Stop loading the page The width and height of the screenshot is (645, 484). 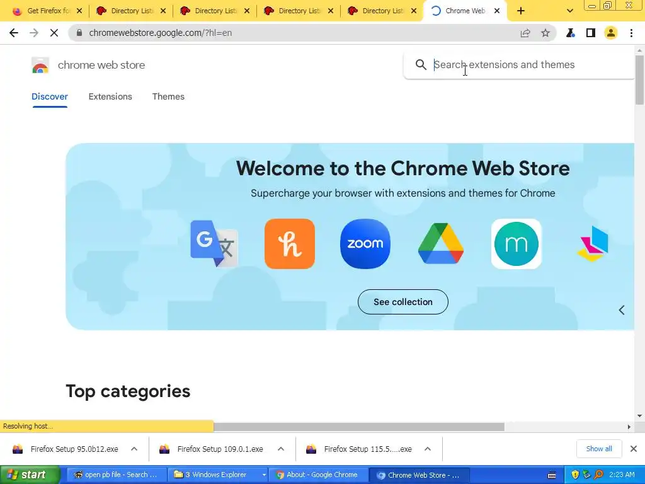click(54, 33)
